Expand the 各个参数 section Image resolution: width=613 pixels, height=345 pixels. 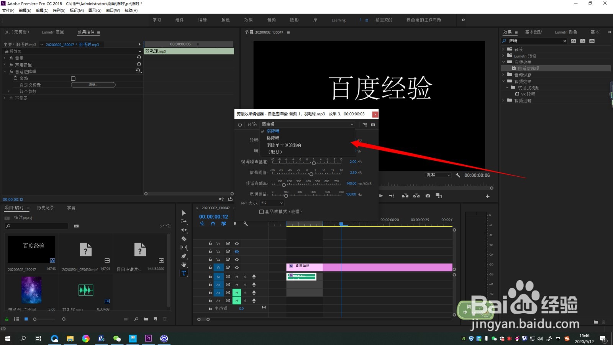tap(9, 91)
